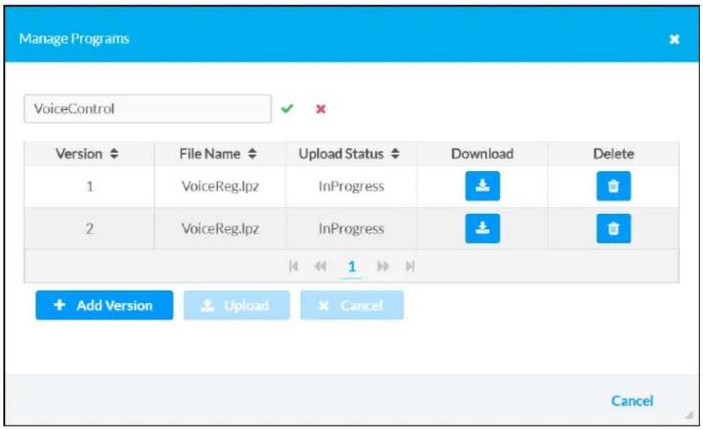The height and width of the screenshot is (429, 703).
Task: Grab the dialog resize handle corner
Action: point(690,416)
